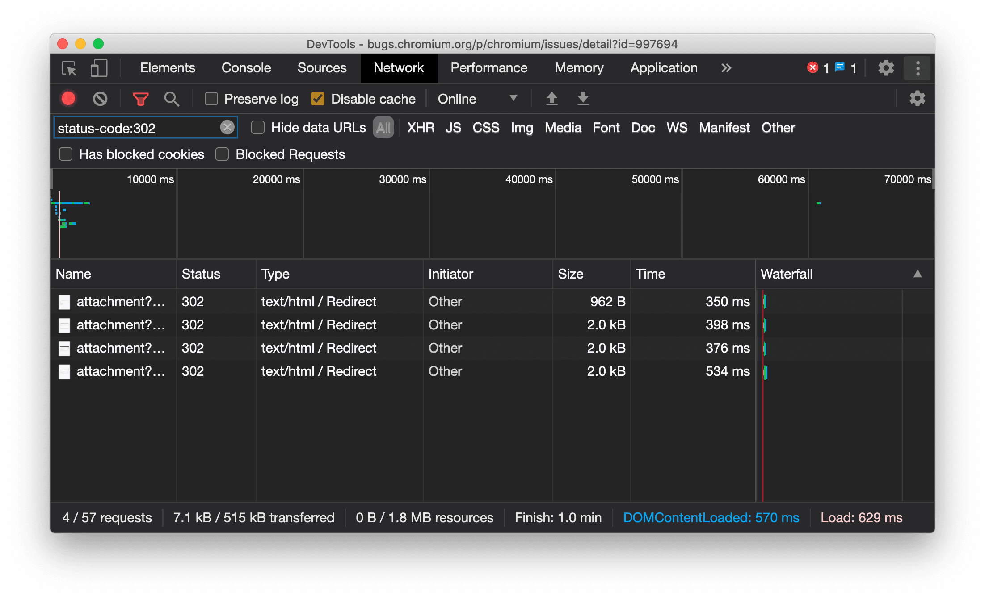Click the filter (funnel) icon
The height and width of the screenshot is (599, 985).
(140, 99)
